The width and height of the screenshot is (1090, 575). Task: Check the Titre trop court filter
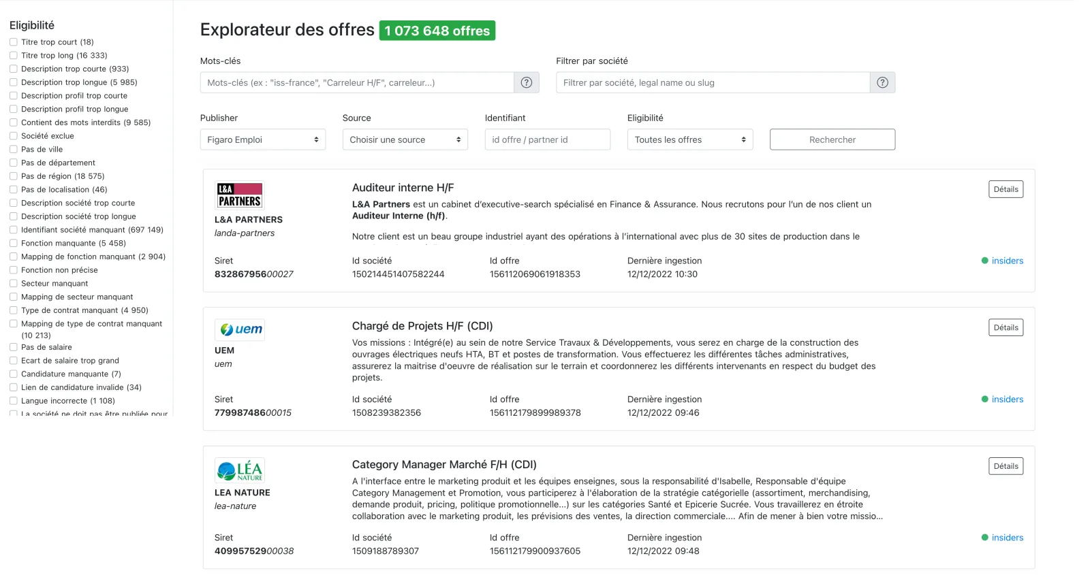(14, 42)
